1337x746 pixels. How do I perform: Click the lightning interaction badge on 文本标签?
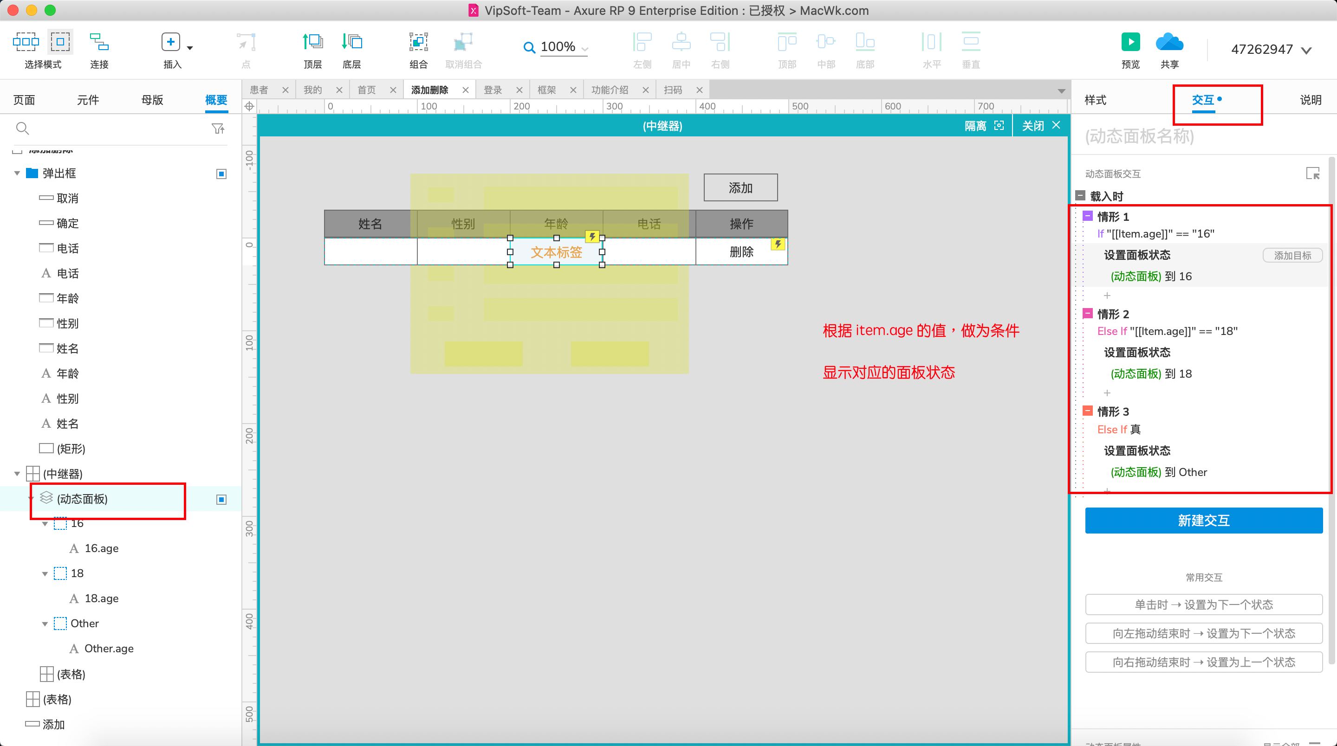[x=592, y=237]
